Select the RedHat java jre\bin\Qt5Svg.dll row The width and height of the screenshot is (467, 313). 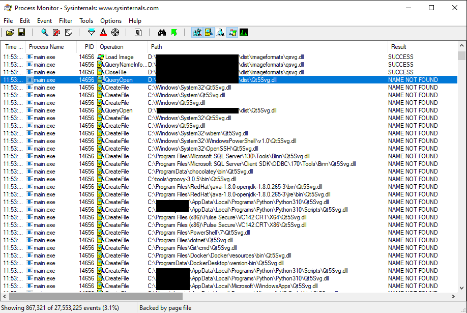tap(229, 194)
